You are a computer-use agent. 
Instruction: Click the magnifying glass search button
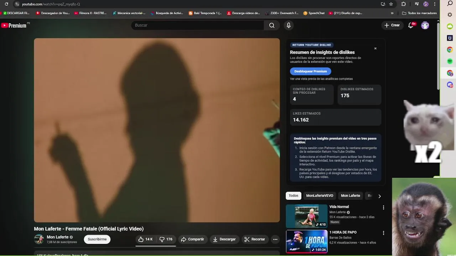pos(272,25)
